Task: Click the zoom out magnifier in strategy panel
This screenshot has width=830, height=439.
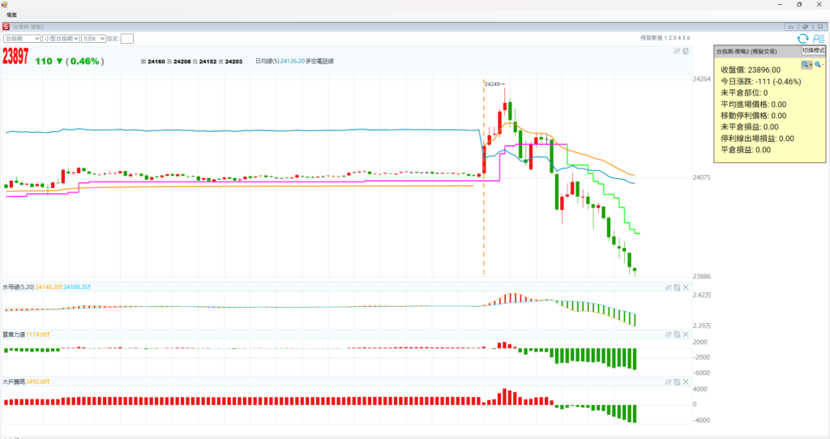Action: pyautogui.click(x=818, y=64)
